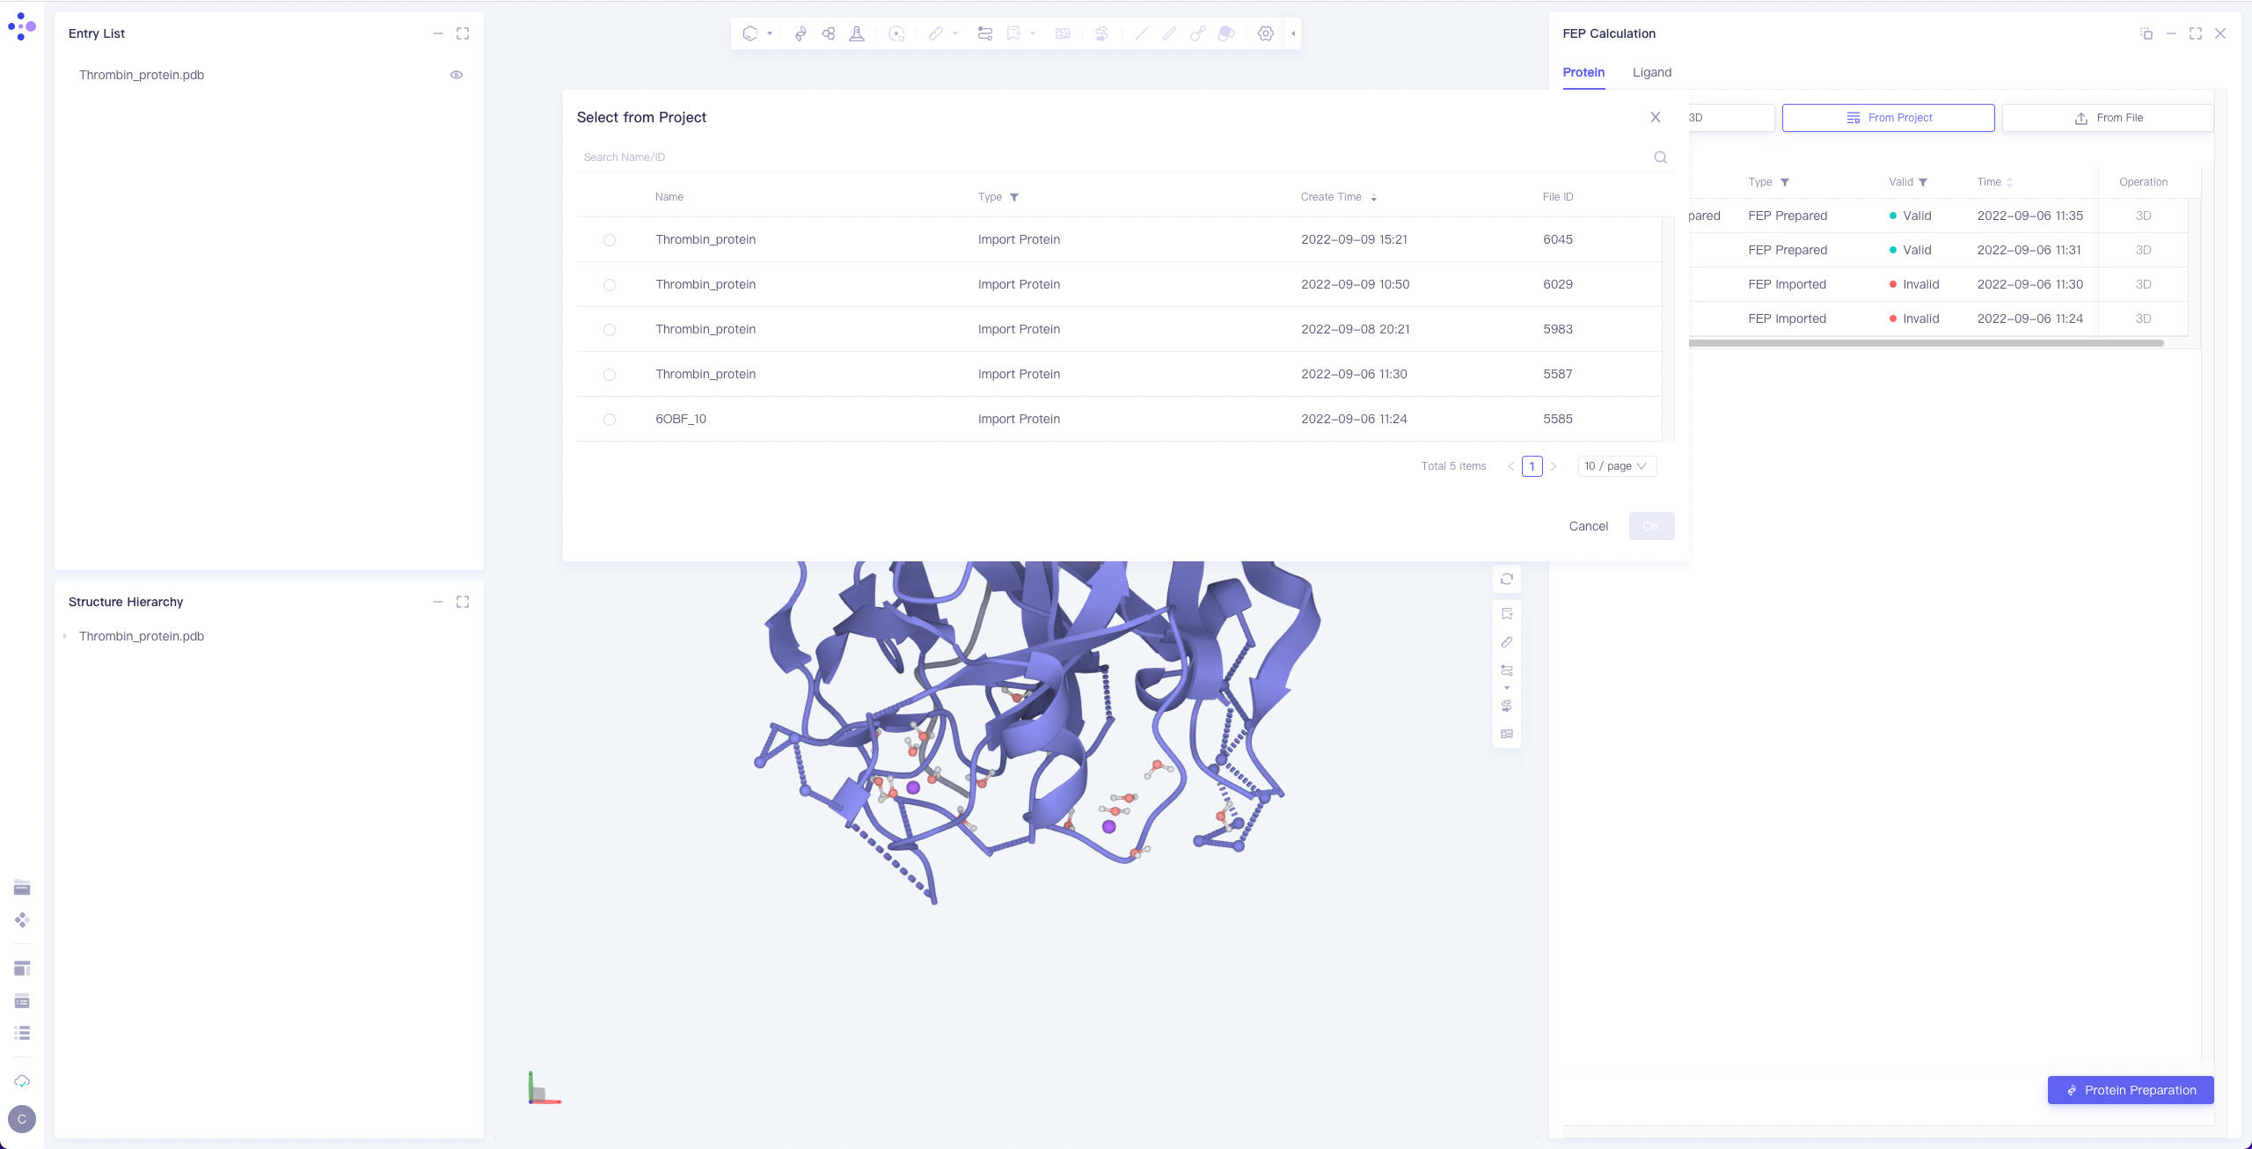Click the refresh icon beside the viewer

[1507, 579]
